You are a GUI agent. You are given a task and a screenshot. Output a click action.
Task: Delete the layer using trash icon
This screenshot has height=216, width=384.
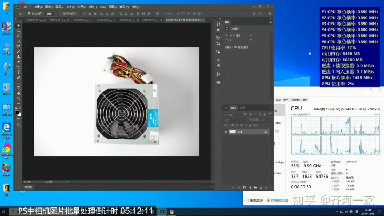pos(266,187)
